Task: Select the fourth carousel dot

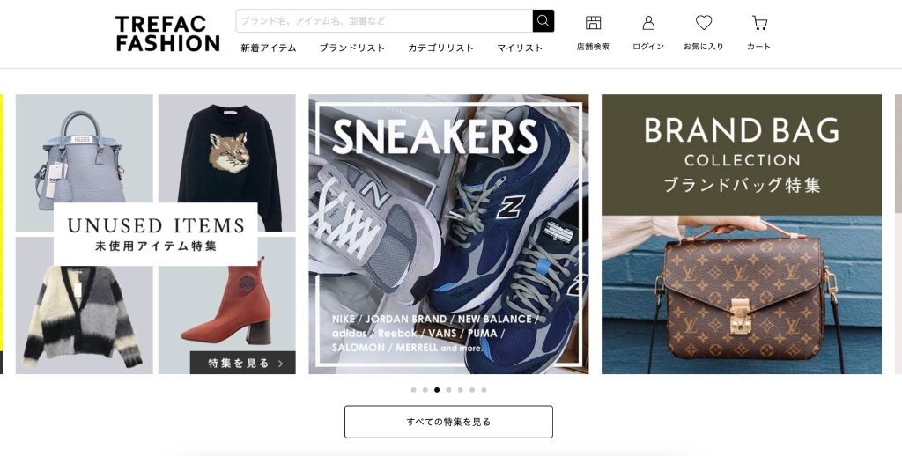Action: 448,390
